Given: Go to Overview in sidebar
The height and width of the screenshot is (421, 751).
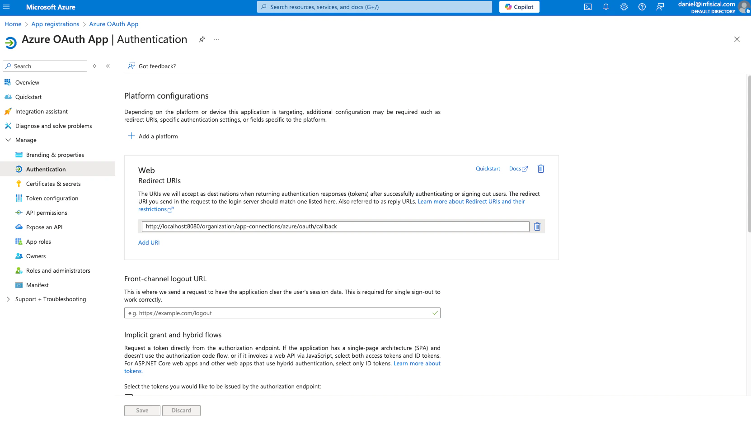Looking at the screenshot, I should 27,82.
